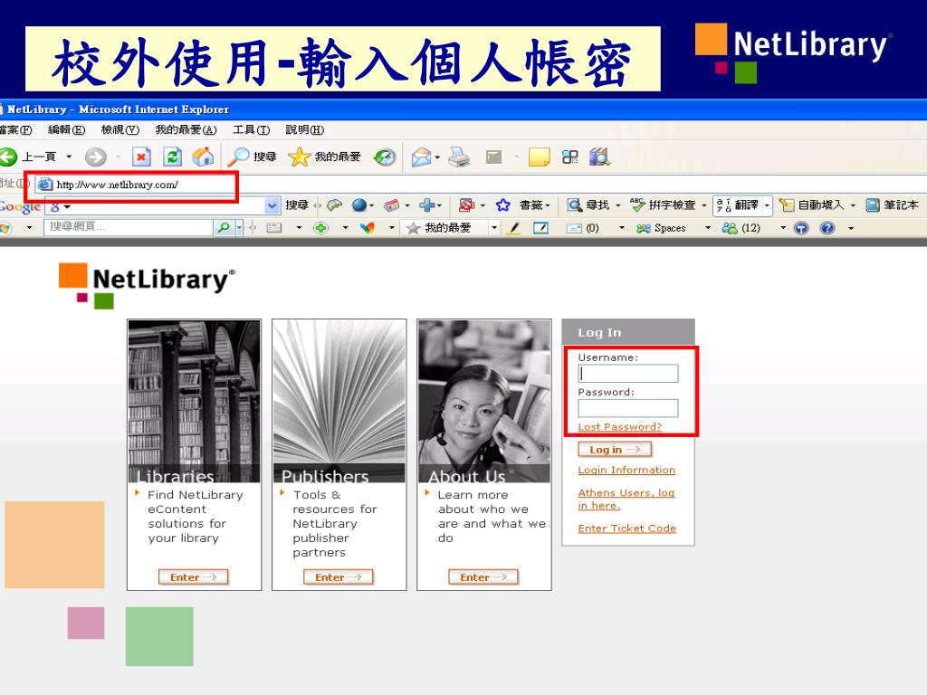Click the Lost Password? link
The width and height of the screenshot is (927, 695).
pos(619,427)
